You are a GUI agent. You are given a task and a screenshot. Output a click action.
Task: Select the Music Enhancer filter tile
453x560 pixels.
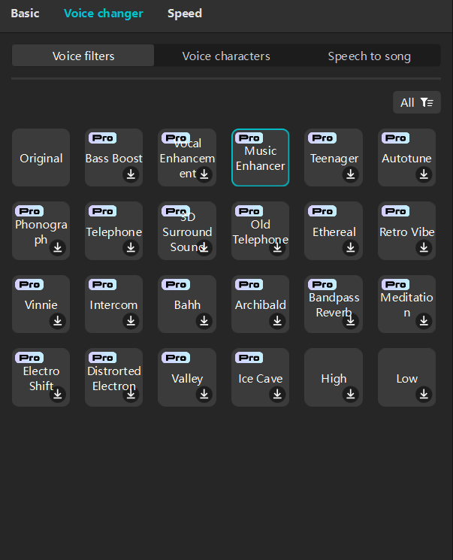click(x=260, y=158)
